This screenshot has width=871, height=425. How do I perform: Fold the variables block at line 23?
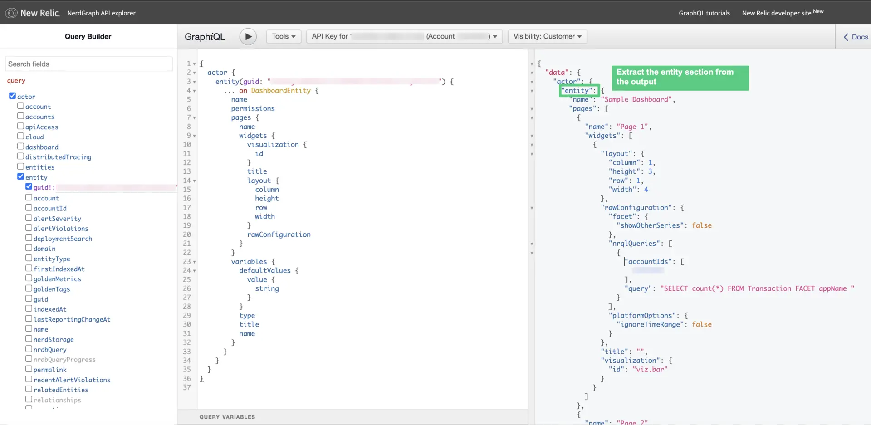click(195, 262)
